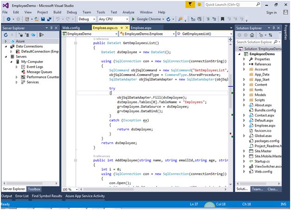Open the Debug configuration dropdown
Image resolution: width=291 pixels, height=210 pixels.
86,19
